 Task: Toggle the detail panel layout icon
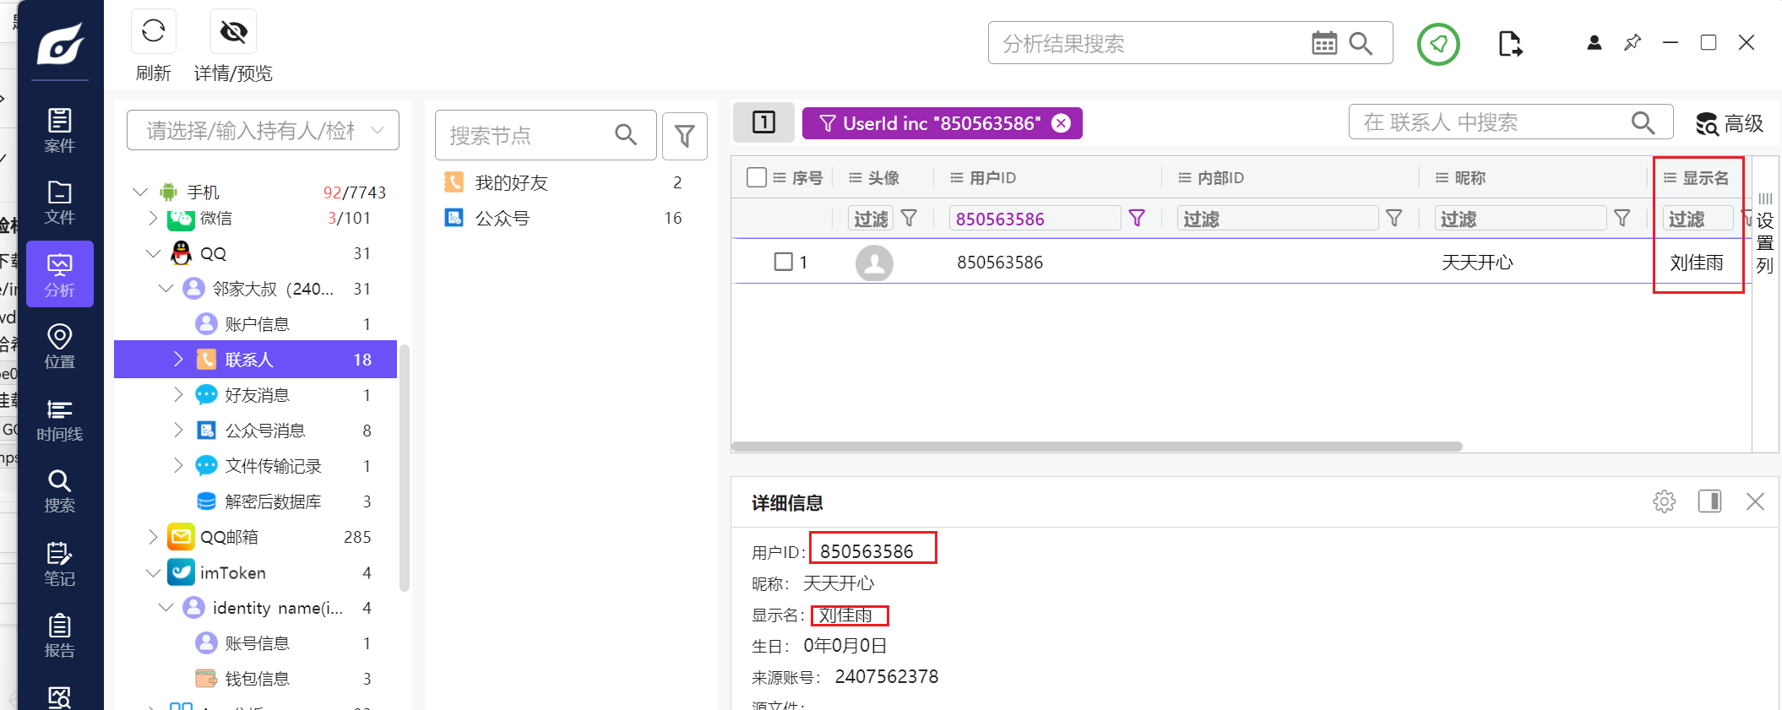1709,501
